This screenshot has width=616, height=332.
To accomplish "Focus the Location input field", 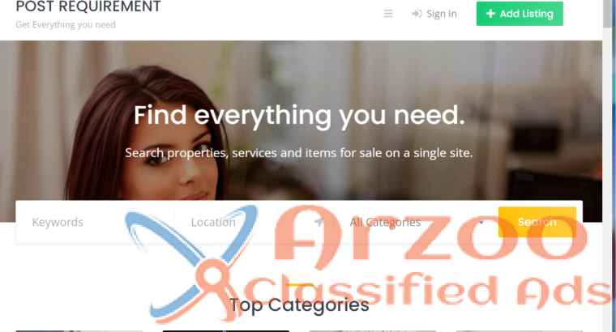I will [x=255, y=222].
